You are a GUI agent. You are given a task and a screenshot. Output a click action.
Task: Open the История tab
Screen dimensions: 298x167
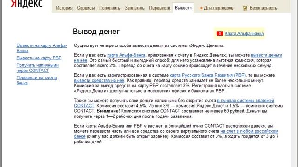[x=64, y=8]
